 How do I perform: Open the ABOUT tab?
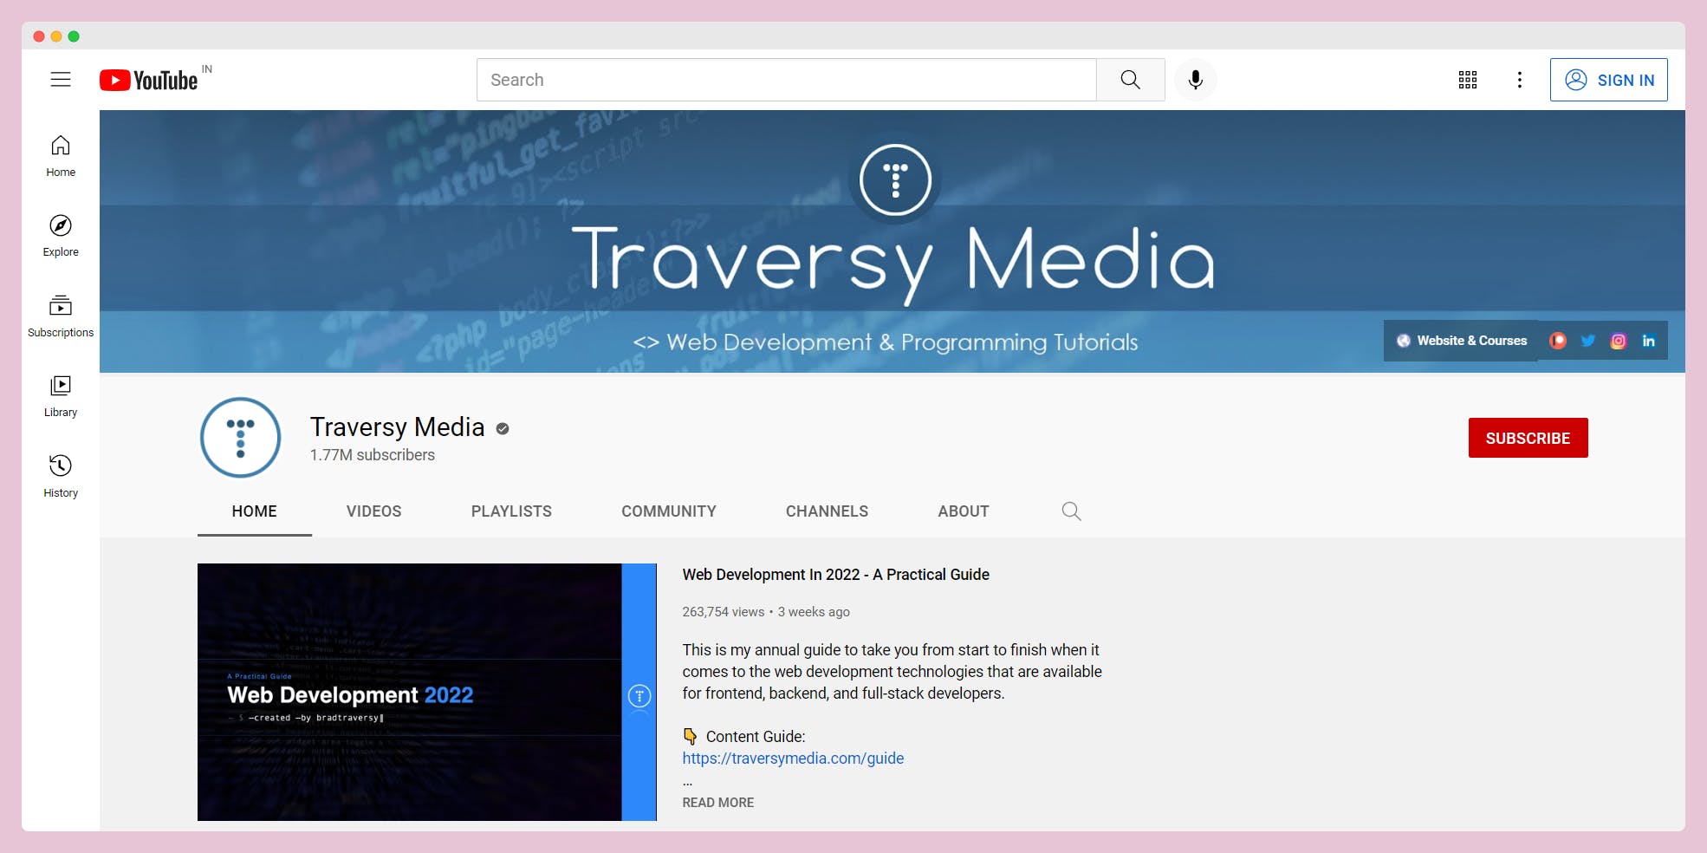964,511
